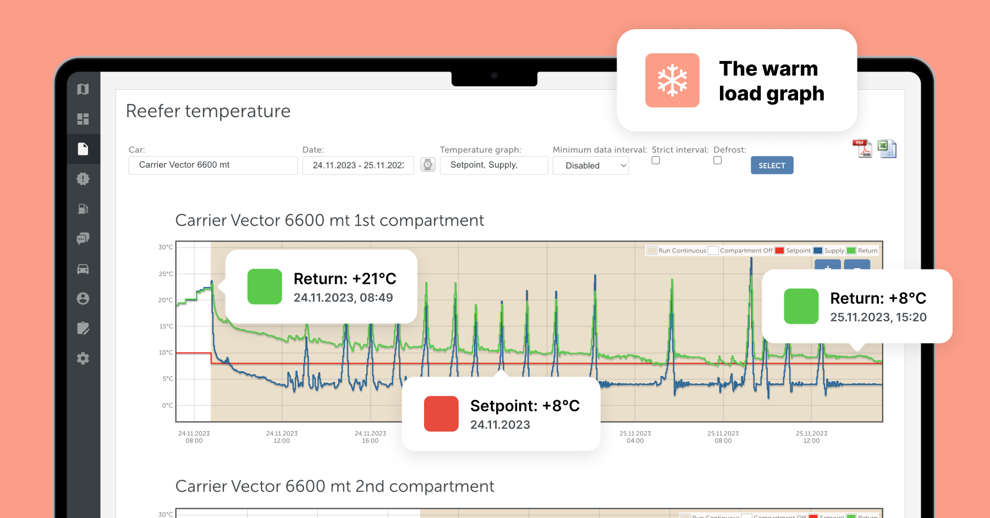The width and height of the screenshot is (990, 518).
Task: Open the dashboard panel in the sidebar
Action: (x=83, y=119)
